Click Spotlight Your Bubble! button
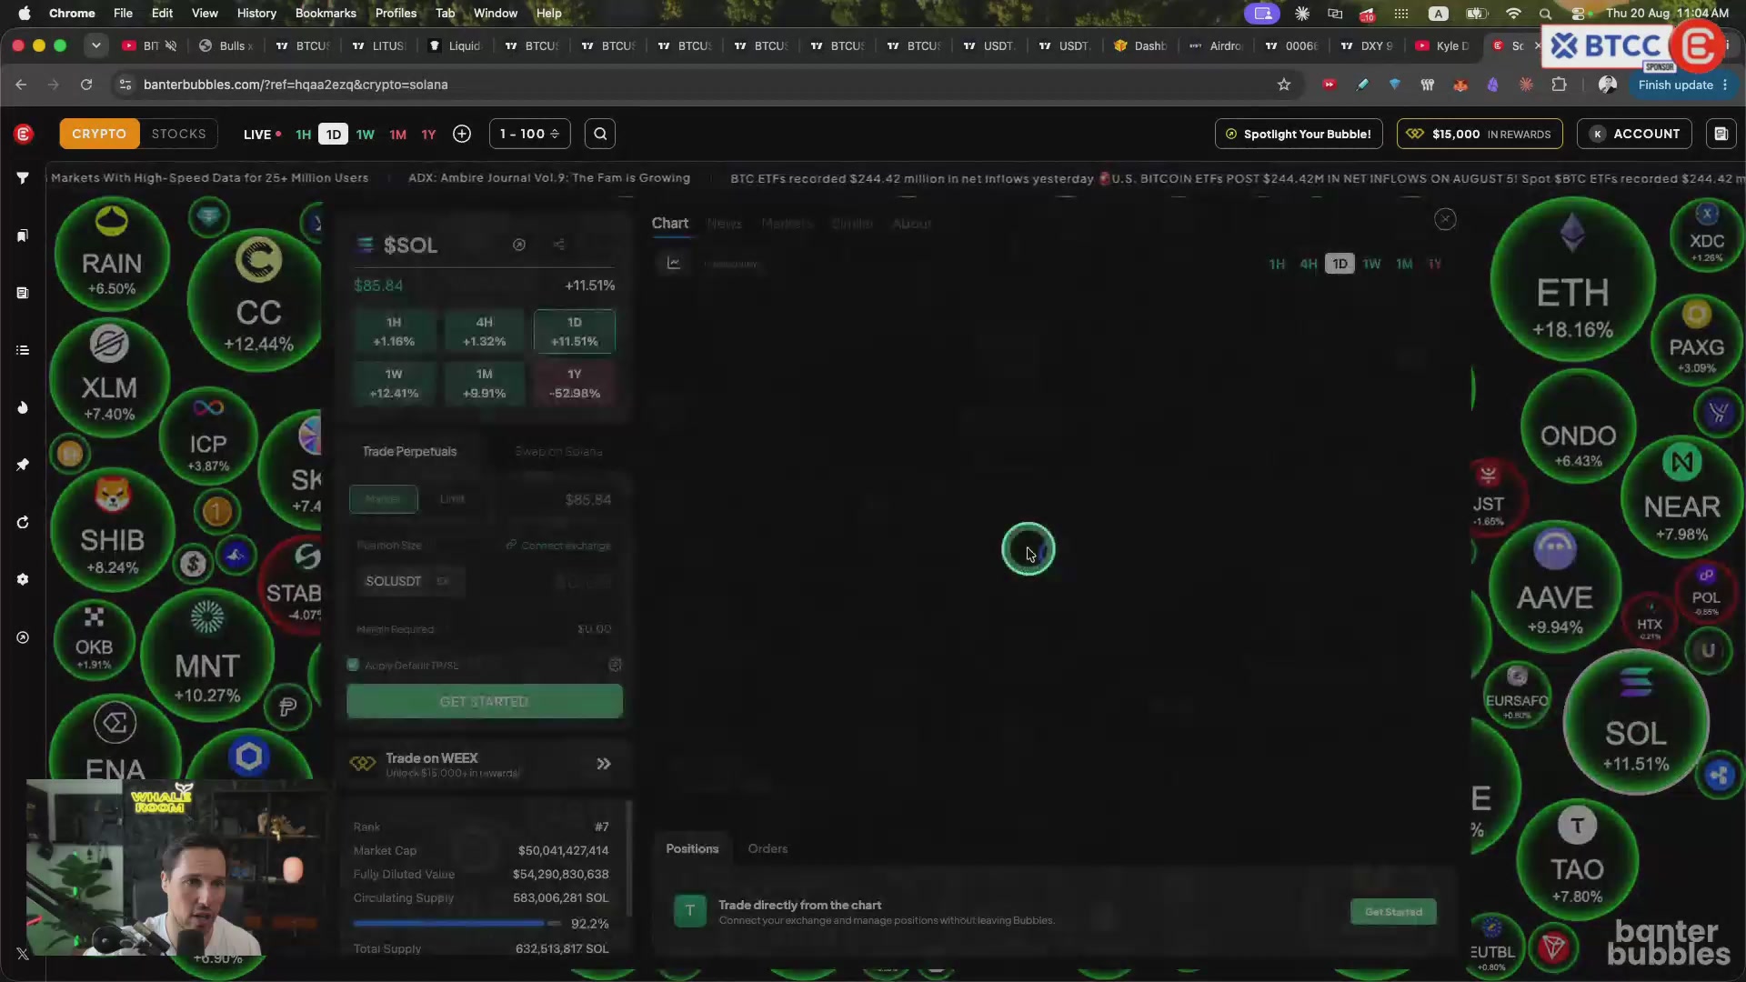 pyautogui.click(x=1299, y=134)
